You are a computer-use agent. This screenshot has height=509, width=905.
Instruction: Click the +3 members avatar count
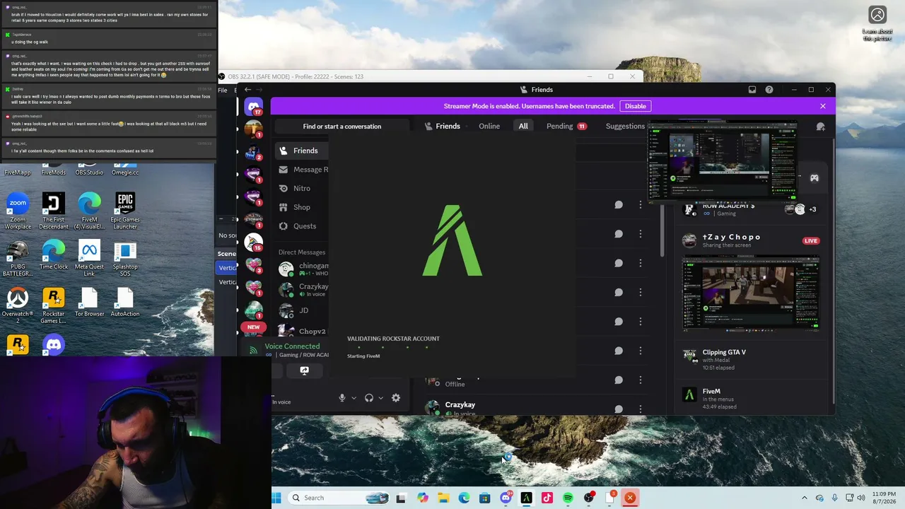coord(812,209)
